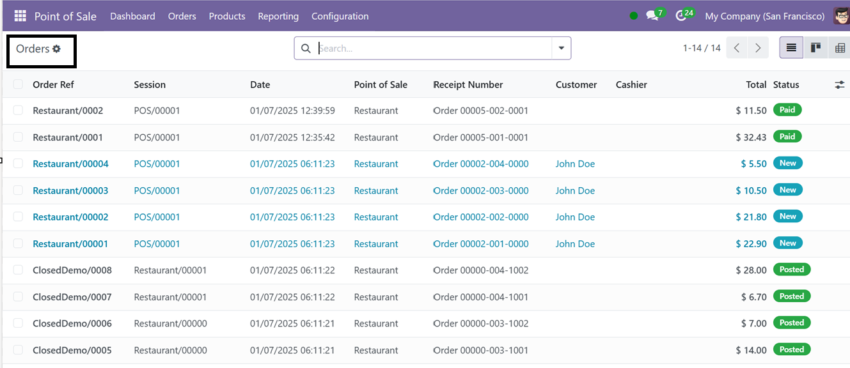
Task: Click the 1-14 / 14 pager counter
Action: point(702,48)
